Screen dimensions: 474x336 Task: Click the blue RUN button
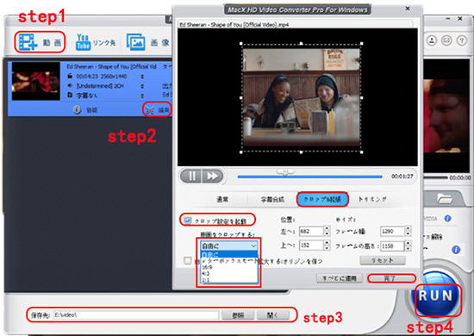pyautogui.click(x=436, y=296)
